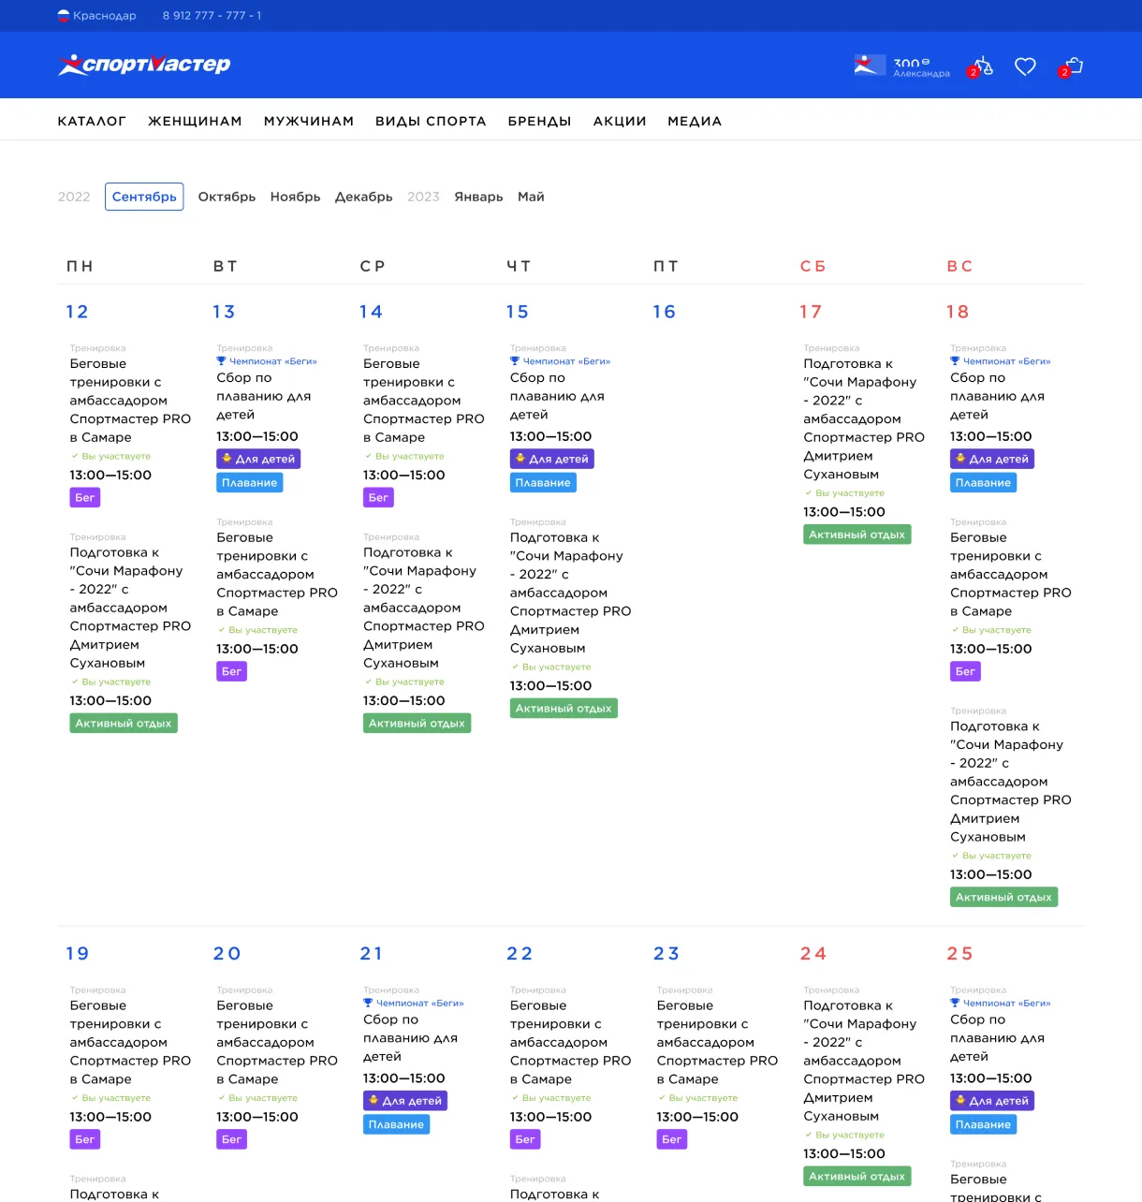
Task: Open the АКЦИИ menu
Action: tap(620, 121)
